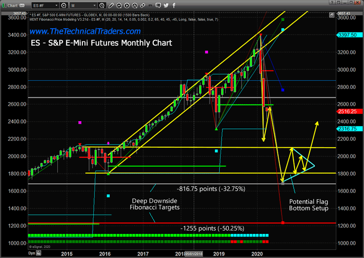364x258 pixels.
Task: Click the -816.75 points (-32.75%) label
Action: (x=211, y=189)
